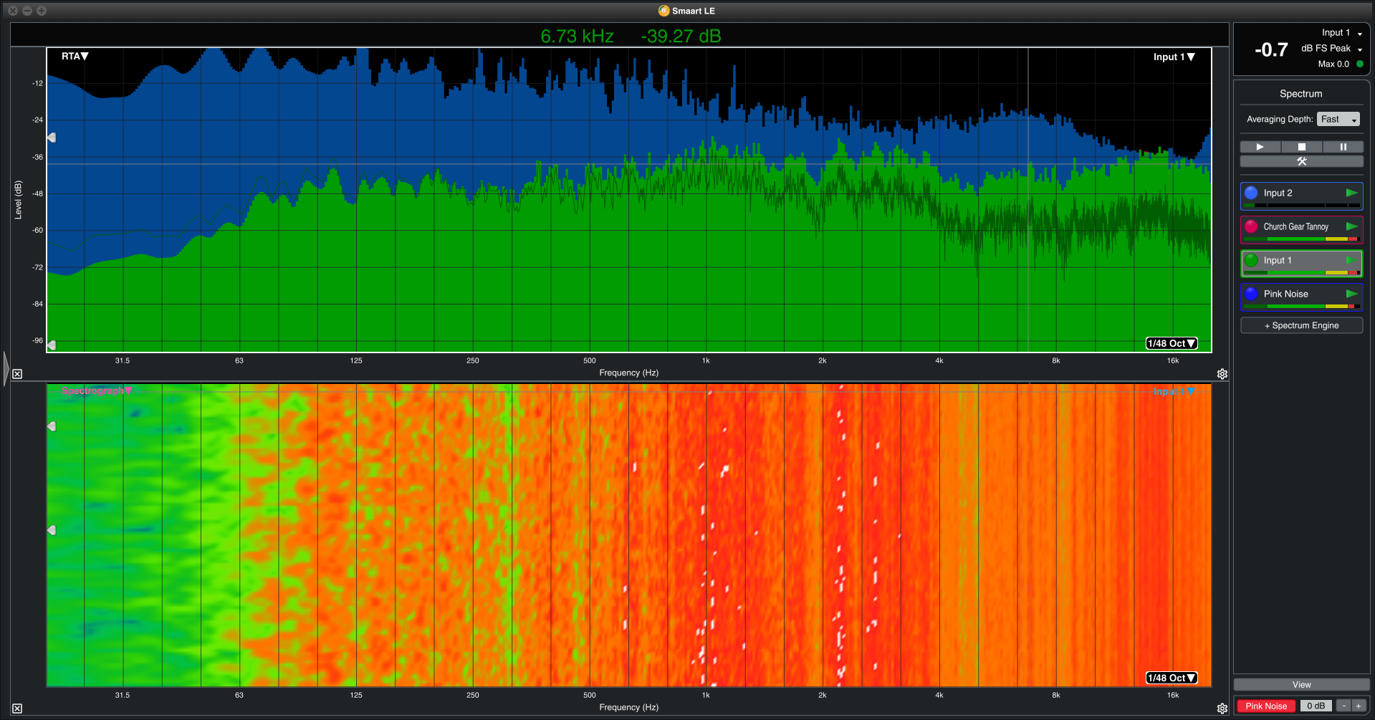
Task: Click the generator 0 dB level field
Action: click(x=1316, y=706)
